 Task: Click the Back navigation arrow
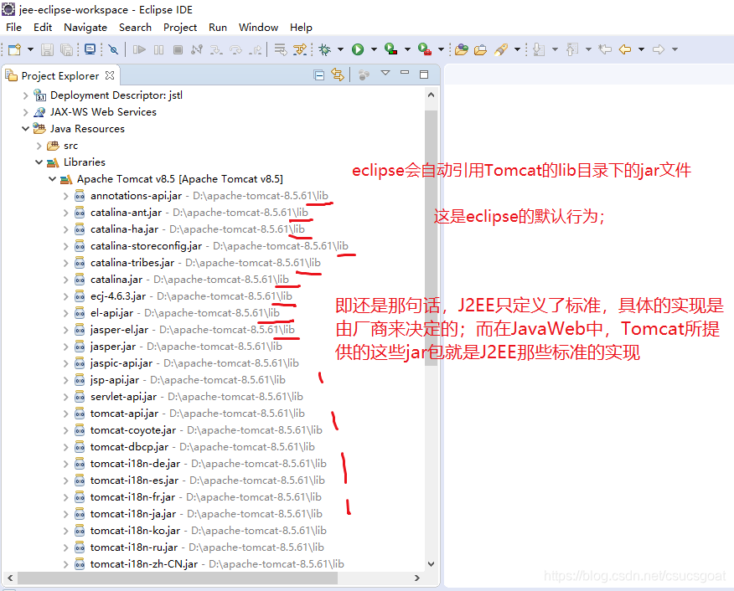click(625, 49)
